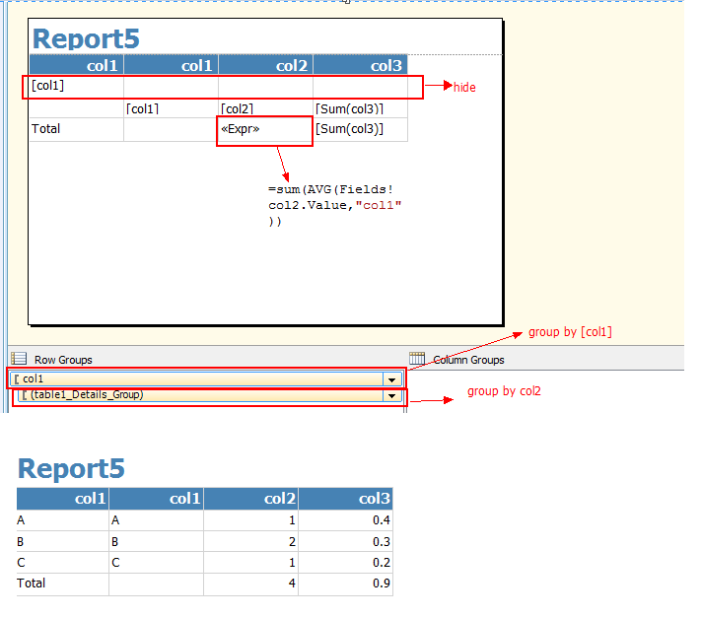The image size is (701, 618).
Task: Open the table1_Details_Group dropdown arrow
Action: [x=391, y=396]
